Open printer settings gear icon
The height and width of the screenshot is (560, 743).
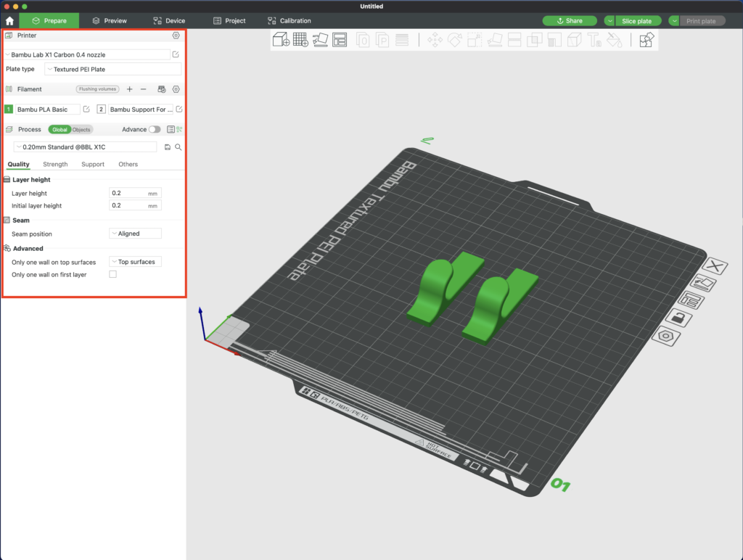click(176, 36)
